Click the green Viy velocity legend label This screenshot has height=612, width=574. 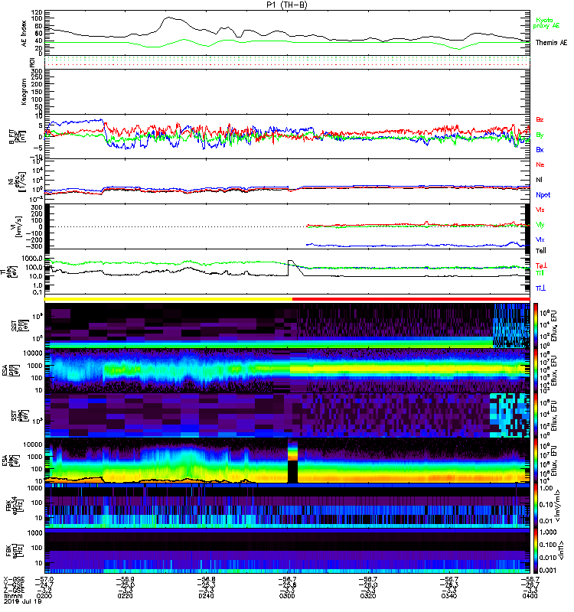540,225
